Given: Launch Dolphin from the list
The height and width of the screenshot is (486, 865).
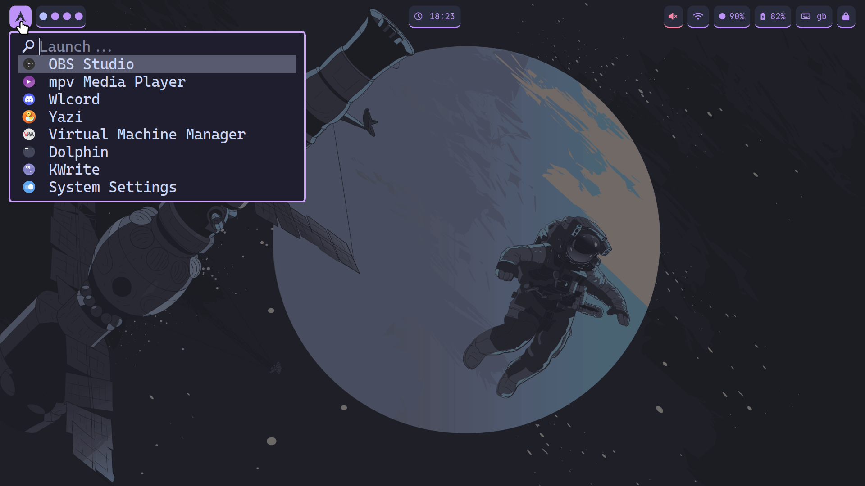Looking at the screenshot, I should [78, 152].
